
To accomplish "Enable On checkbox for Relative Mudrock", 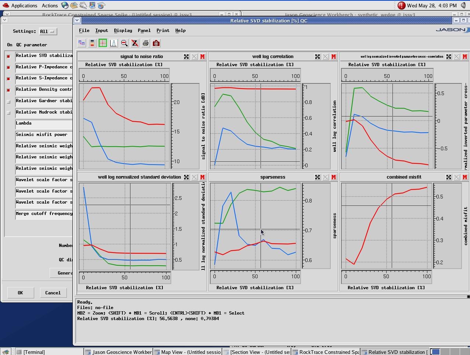I will click(8, 113).
